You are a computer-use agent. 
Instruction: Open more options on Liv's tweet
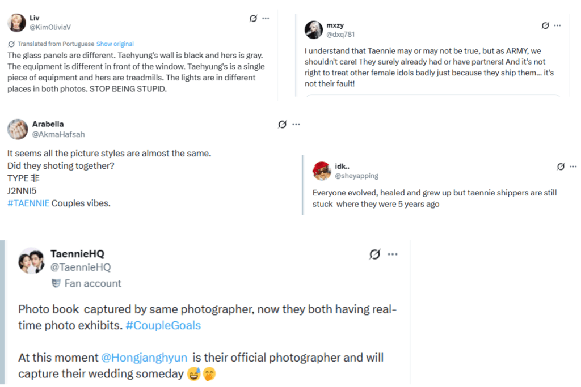(266, 18)
